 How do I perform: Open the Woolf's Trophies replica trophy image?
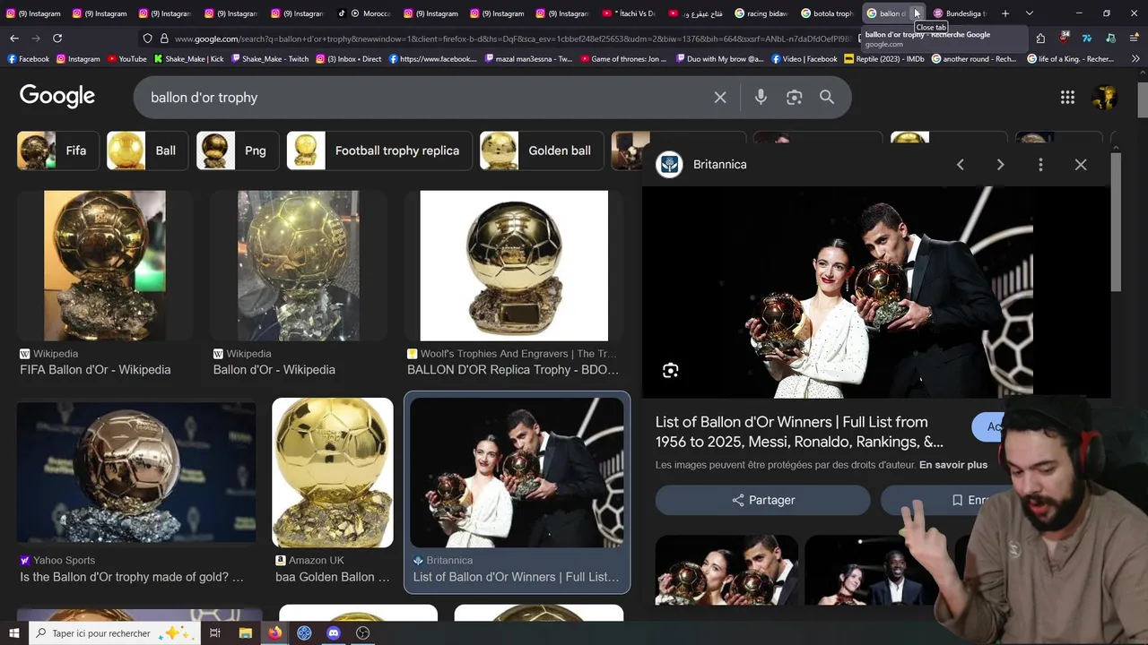(x=514, y=266)
